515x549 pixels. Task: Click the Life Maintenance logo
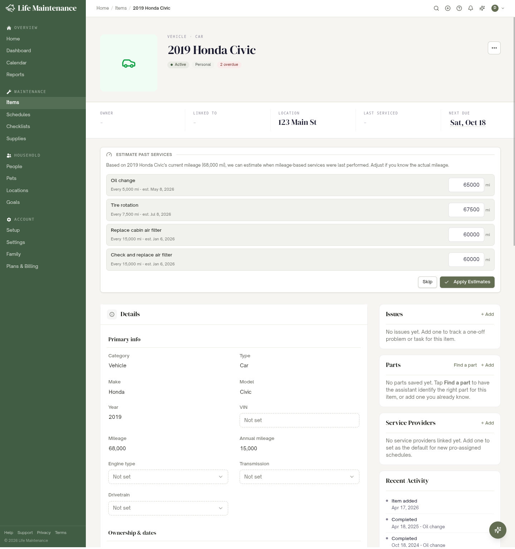(41, 8)
